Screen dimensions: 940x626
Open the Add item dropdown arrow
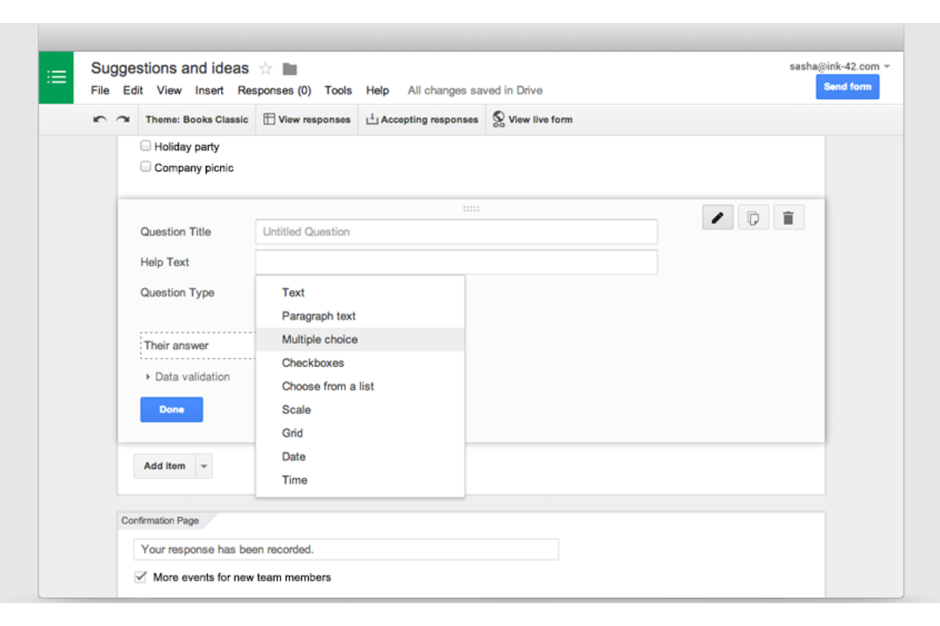(203, 466)
